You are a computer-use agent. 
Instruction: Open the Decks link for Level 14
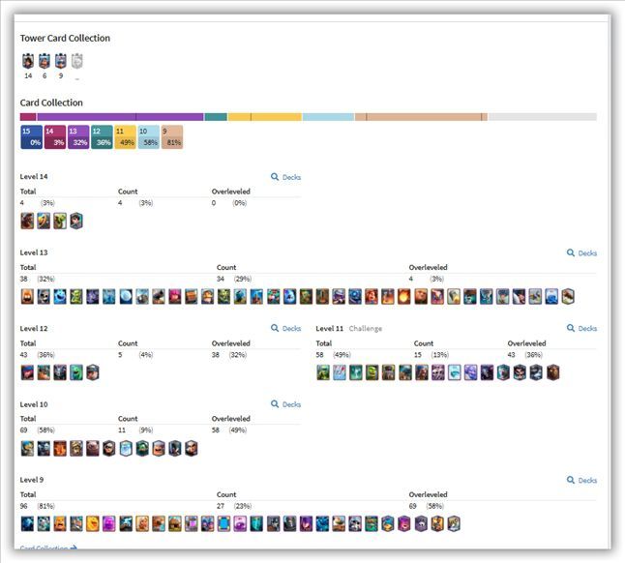coord(286,177)
